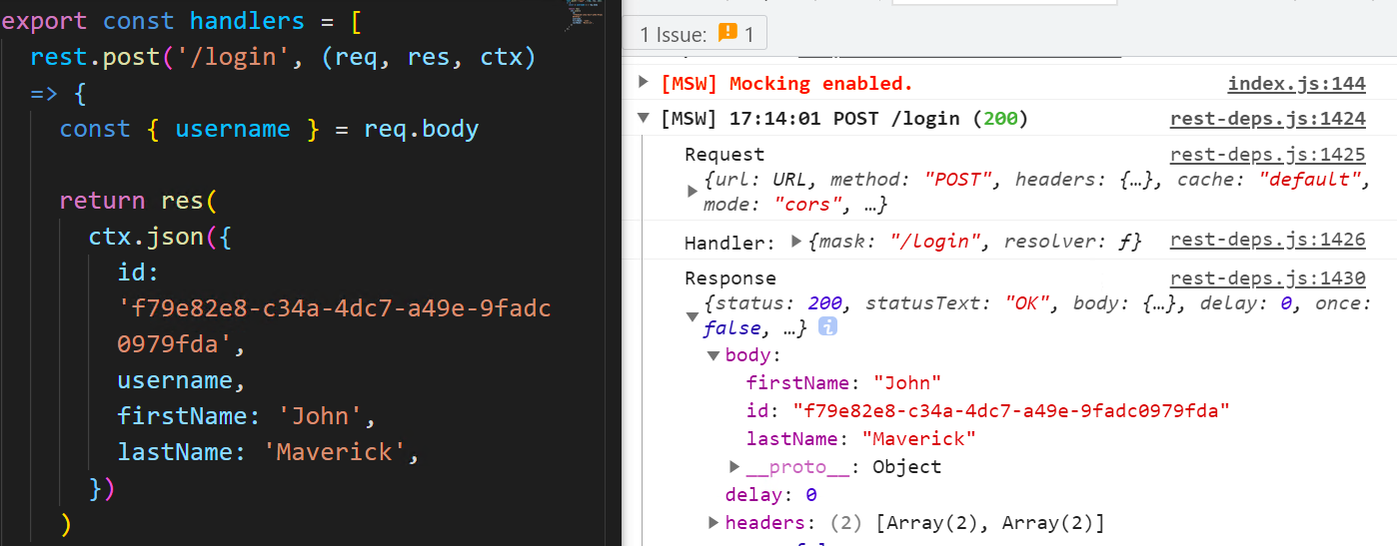Viewport: 1397px width, 546px height.
Task: Click the blue info badge after Response object
Action: coord(827,327)
